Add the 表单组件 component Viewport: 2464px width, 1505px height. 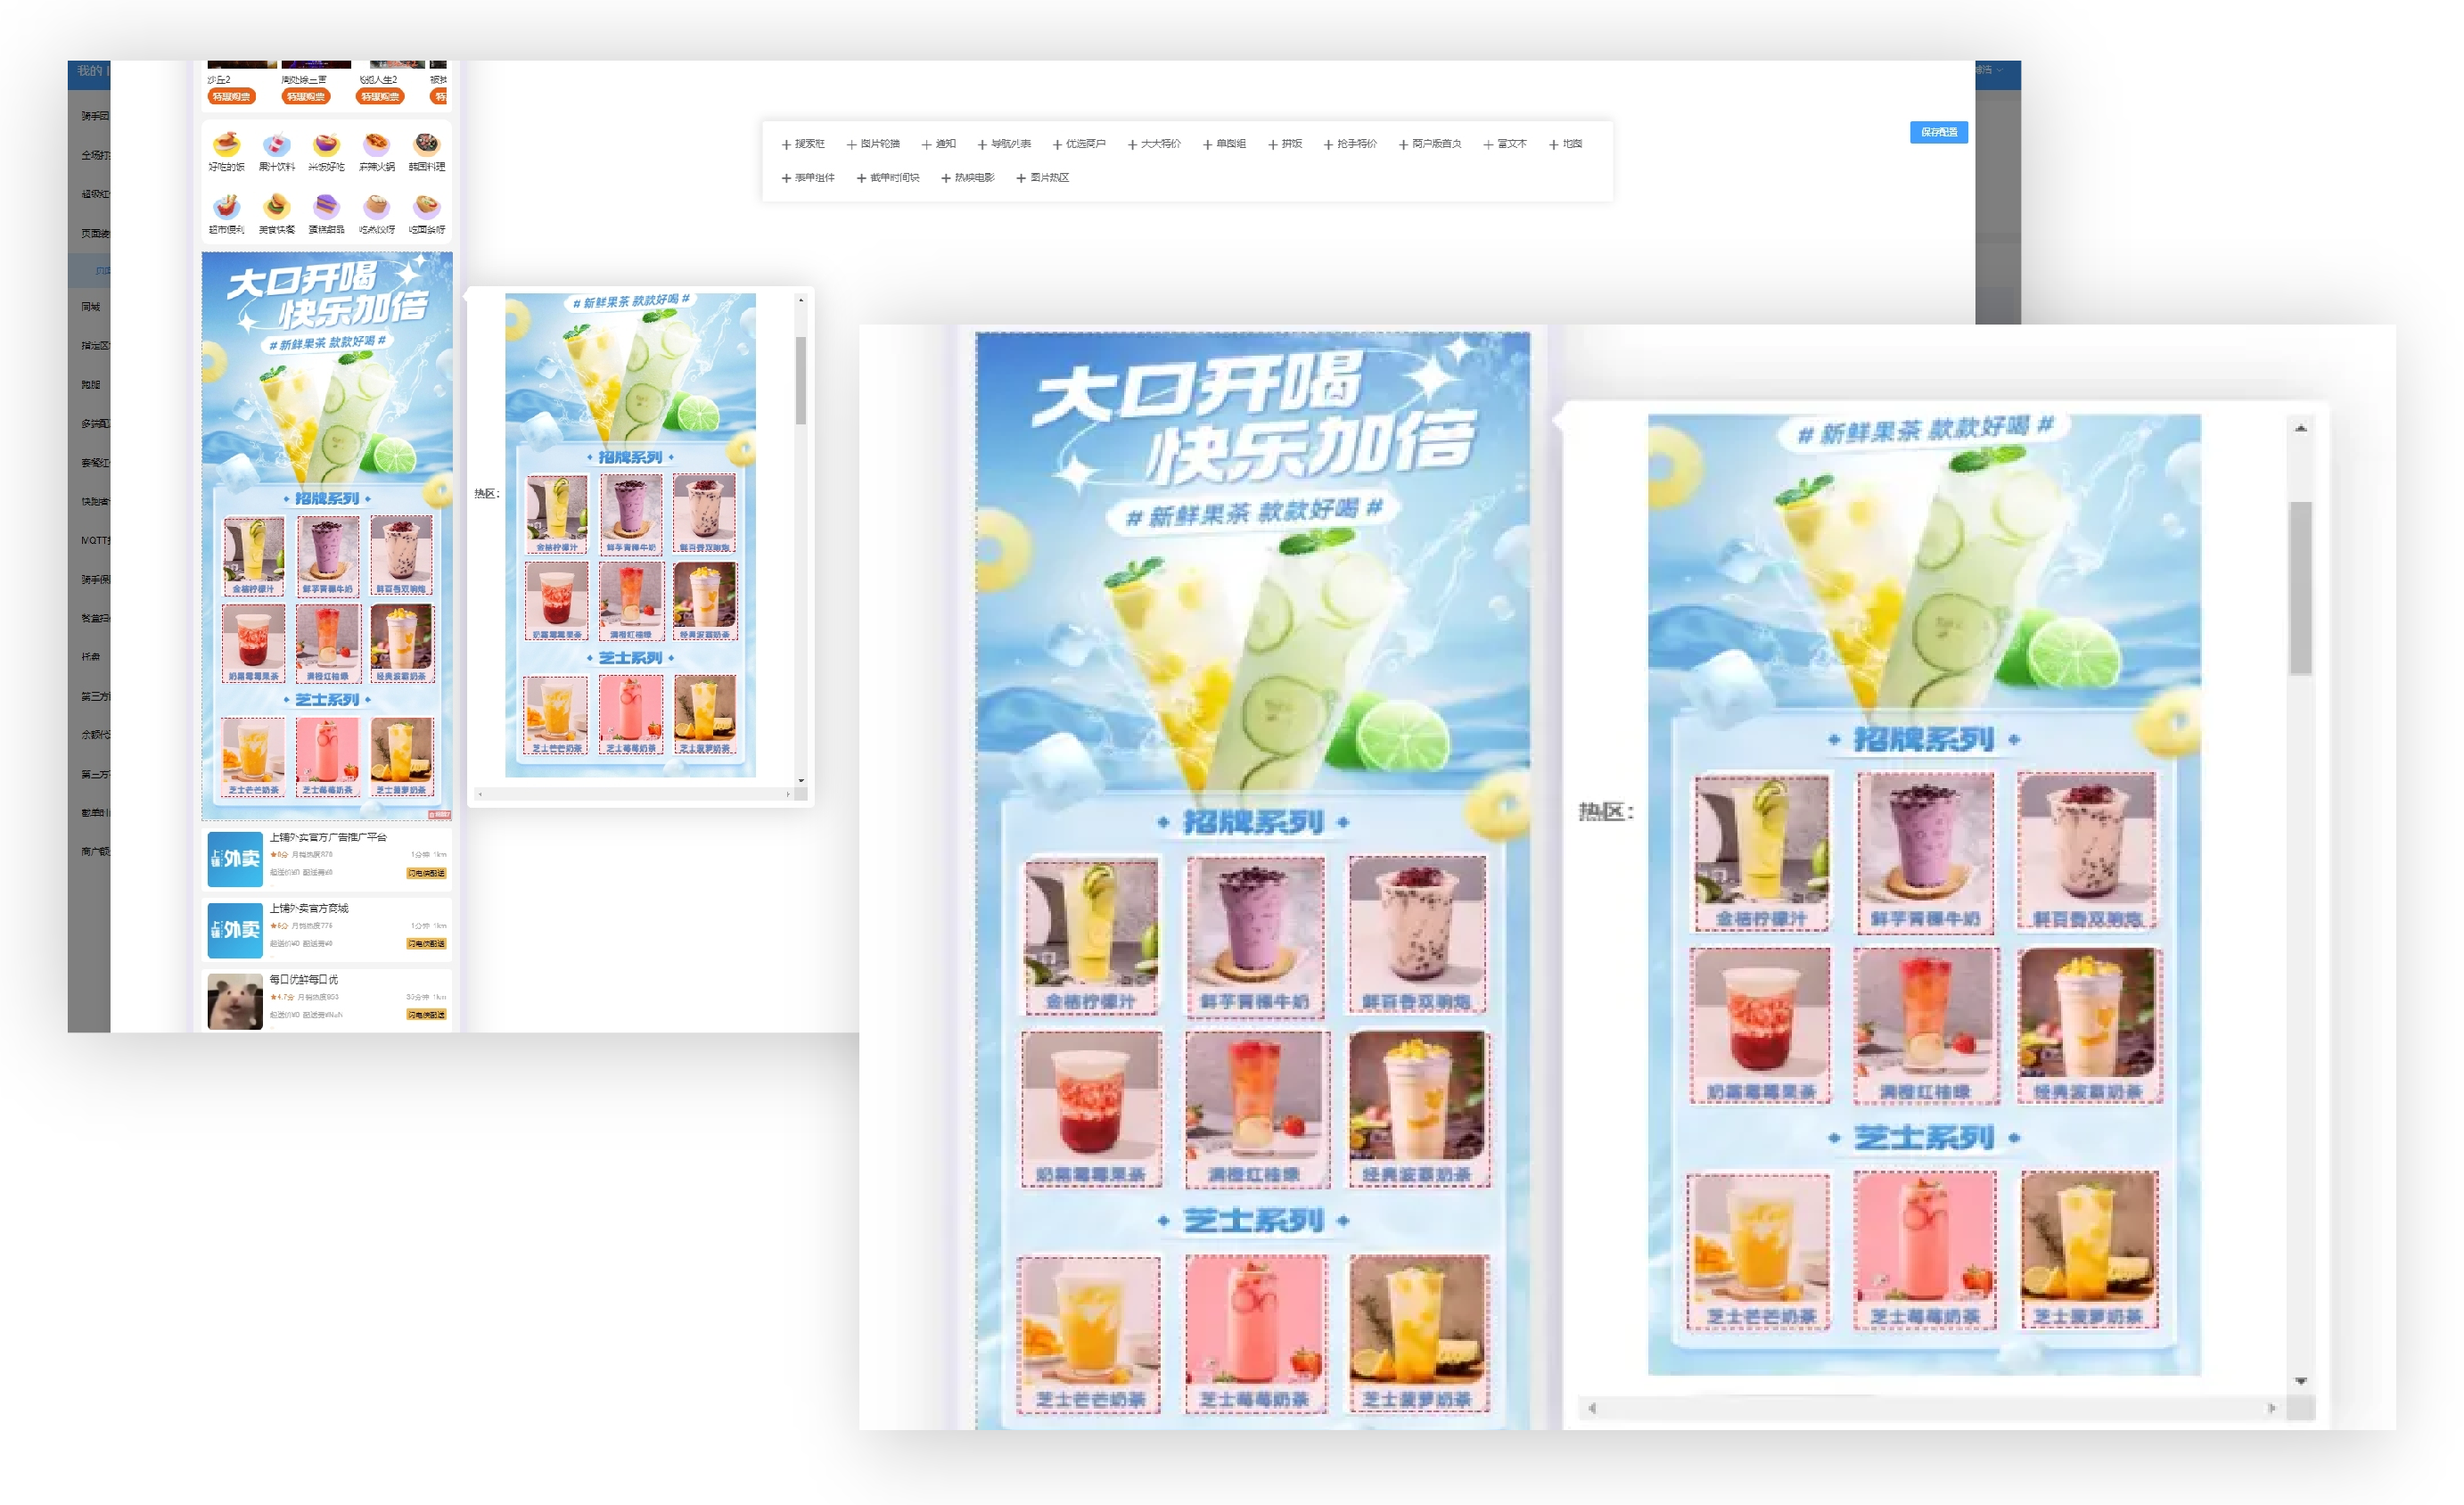point(808,178)
